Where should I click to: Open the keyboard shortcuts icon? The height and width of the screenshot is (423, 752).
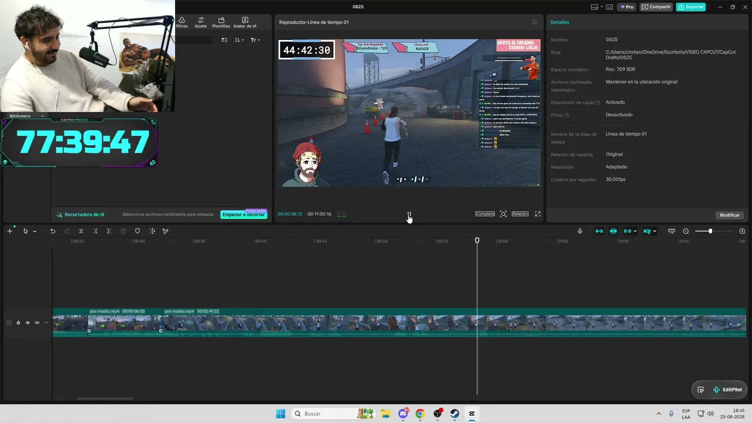[609, 7]
